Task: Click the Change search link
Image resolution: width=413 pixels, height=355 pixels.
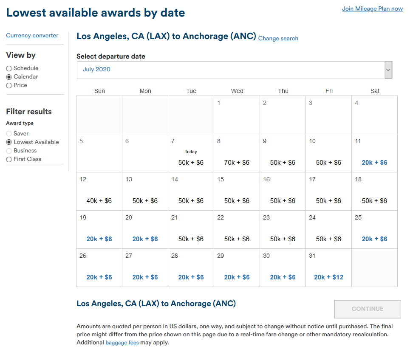Action: pyautogui.click(x=278, y=39)
